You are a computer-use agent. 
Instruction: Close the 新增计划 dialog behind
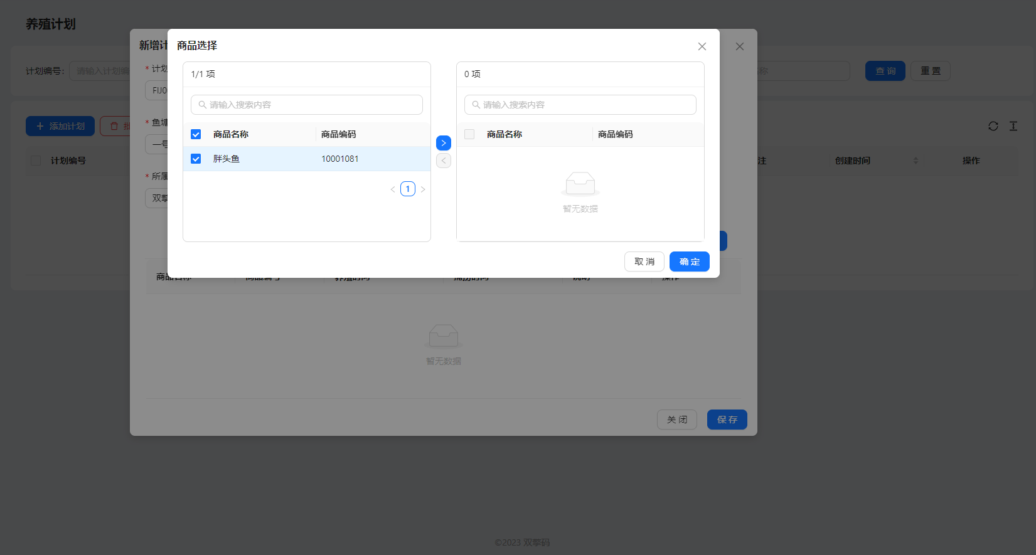740,46
